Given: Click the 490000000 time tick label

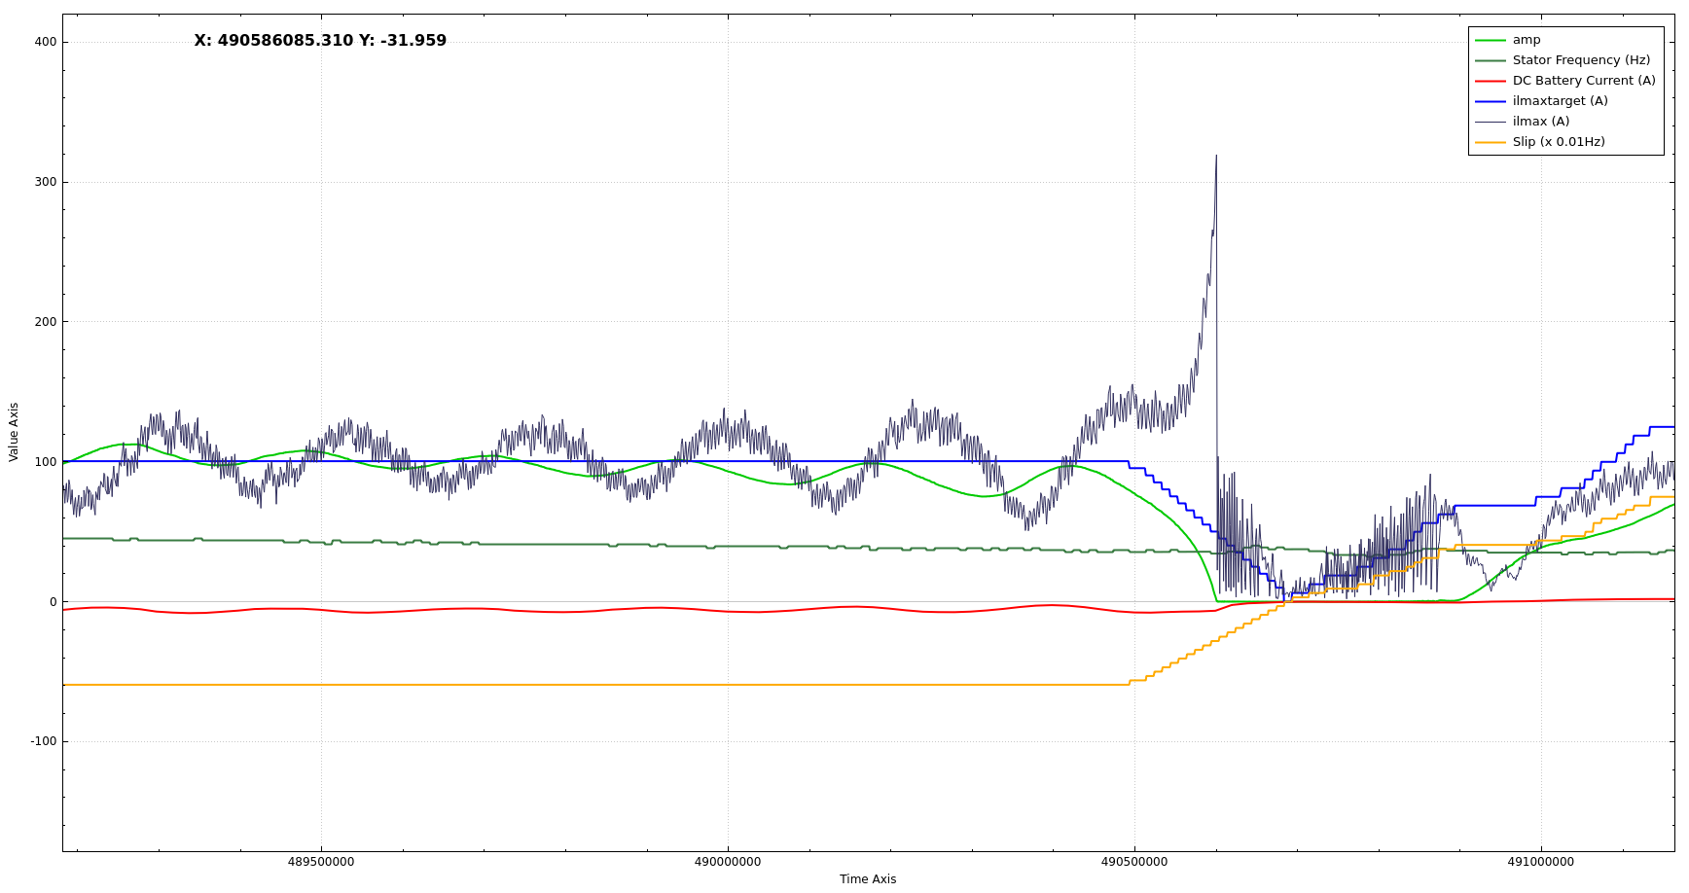Looking at the screenshot, I should [728, 862].
